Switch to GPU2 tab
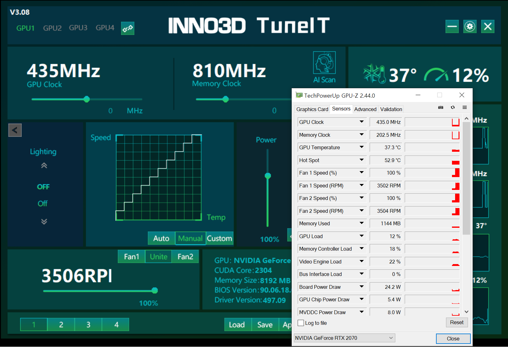508x347 pixels. click(52, 28)
